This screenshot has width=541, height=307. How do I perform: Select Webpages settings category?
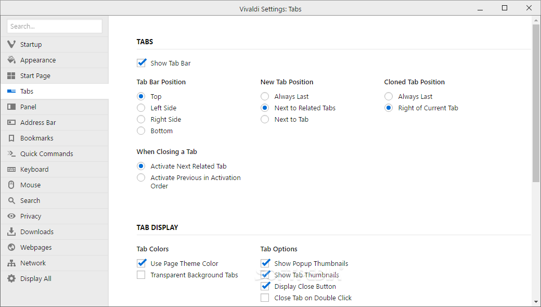tap(55, 247)
